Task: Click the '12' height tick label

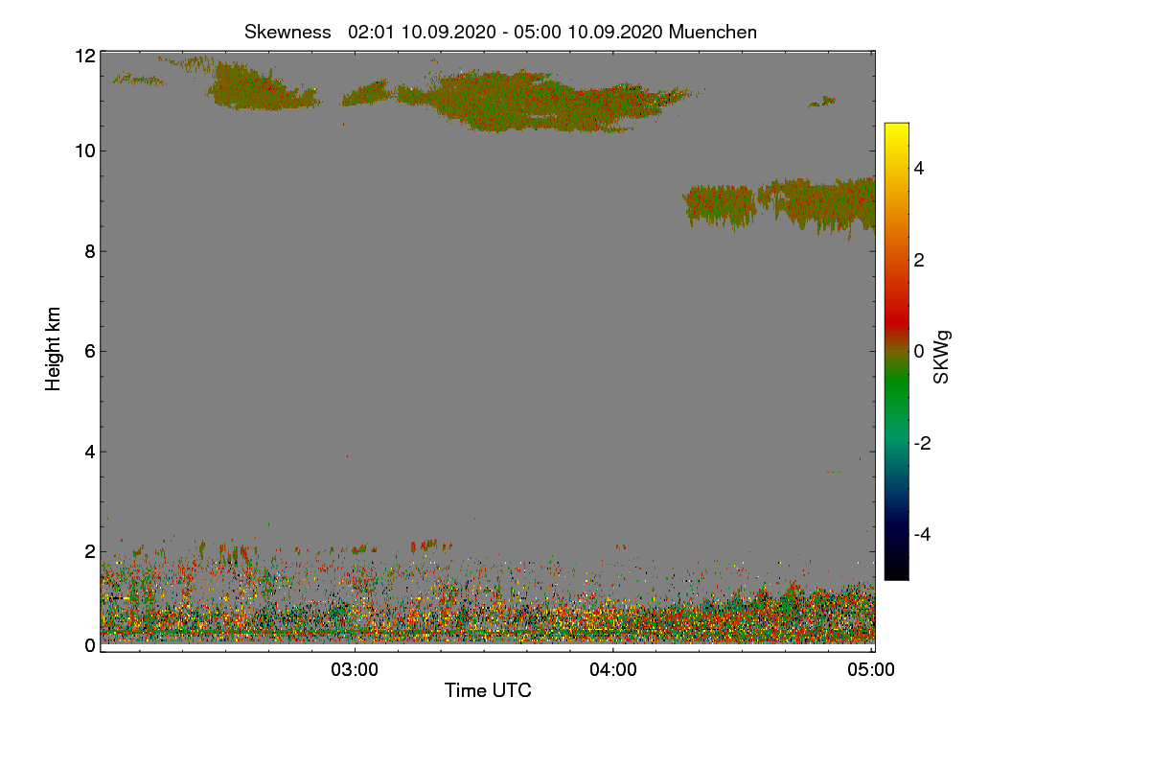Action: [85, 57]
